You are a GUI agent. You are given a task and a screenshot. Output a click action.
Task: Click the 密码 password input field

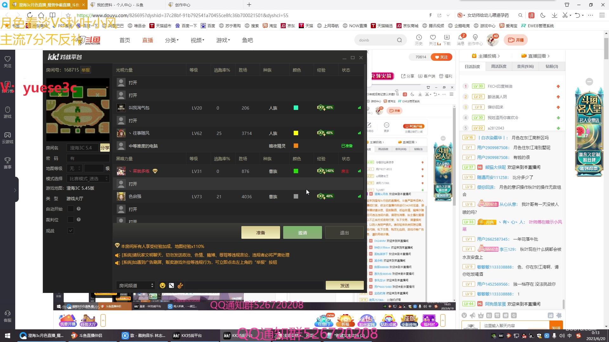pos(88,158)
